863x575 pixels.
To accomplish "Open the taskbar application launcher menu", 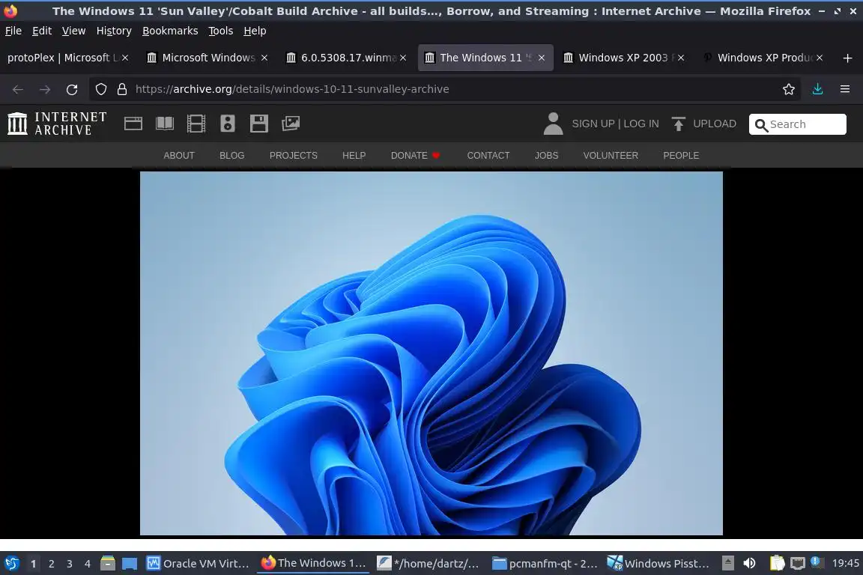I will click(x=12, y=563).
